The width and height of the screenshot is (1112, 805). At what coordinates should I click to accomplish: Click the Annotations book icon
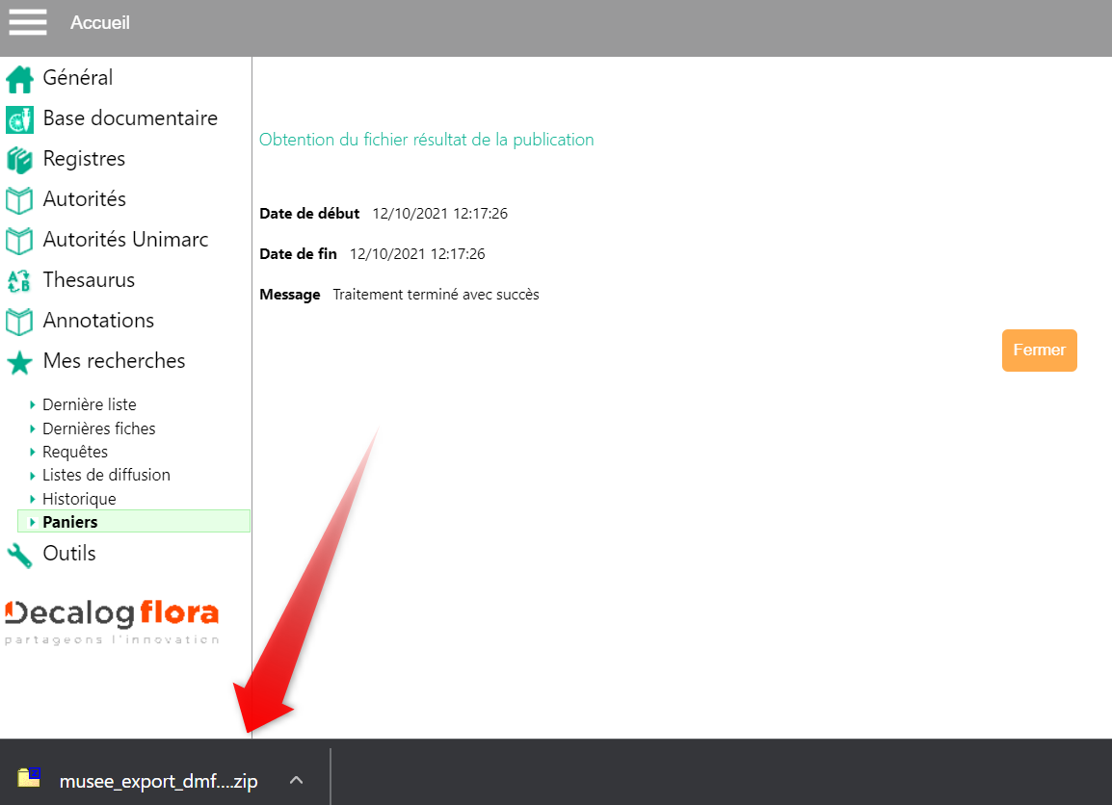point(19,321)
